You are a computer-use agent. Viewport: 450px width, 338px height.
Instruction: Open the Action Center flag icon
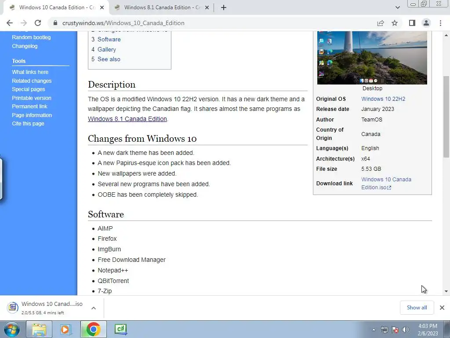coord(395,330)
